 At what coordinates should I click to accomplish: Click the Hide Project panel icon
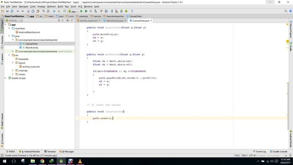[x=72, y=20]
